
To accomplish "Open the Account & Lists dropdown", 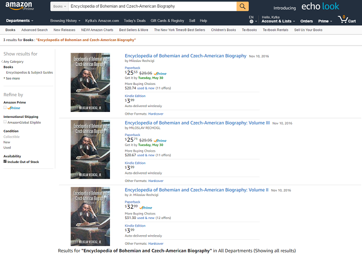I will (278, 21).
